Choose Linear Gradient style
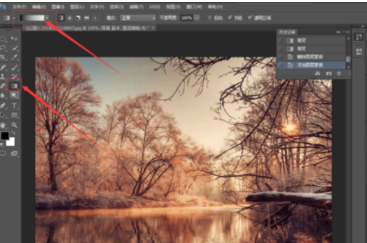Viewport: 367px width, 243px height. pyautogui.click(x=61, y=18)
